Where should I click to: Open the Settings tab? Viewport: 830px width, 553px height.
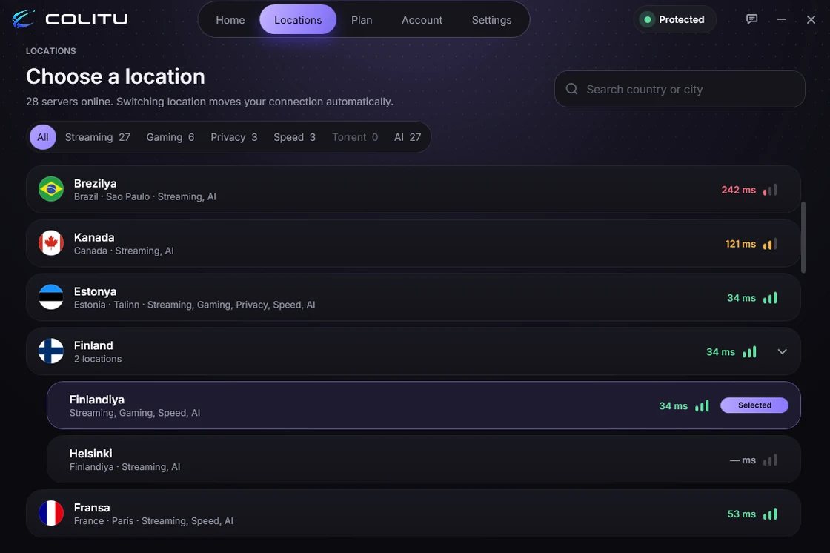click(x=492, y=19)
